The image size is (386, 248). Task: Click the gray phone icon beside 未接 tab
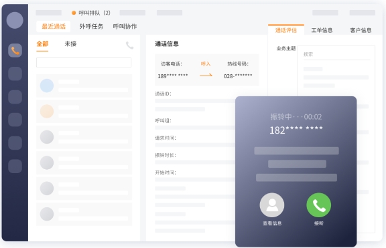click(129, 45)
